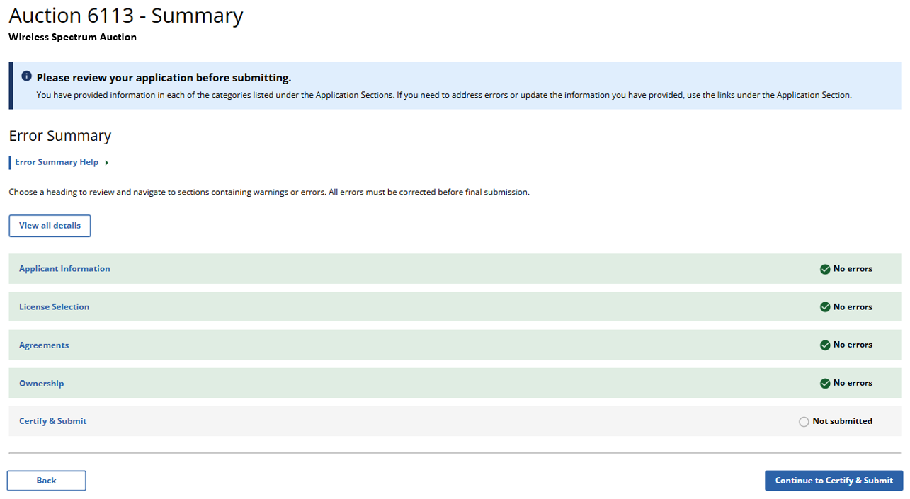This screenshot has width=910, height=499.
Task: Click the empty circle beside Not submitted
Action: tap(804, 422)
